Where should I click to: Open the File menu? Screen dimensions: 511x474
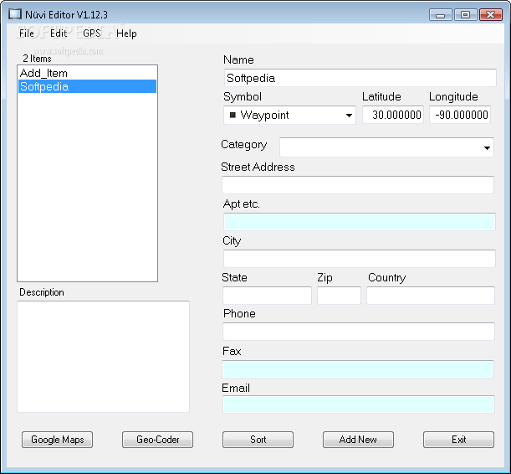point(27,33)
